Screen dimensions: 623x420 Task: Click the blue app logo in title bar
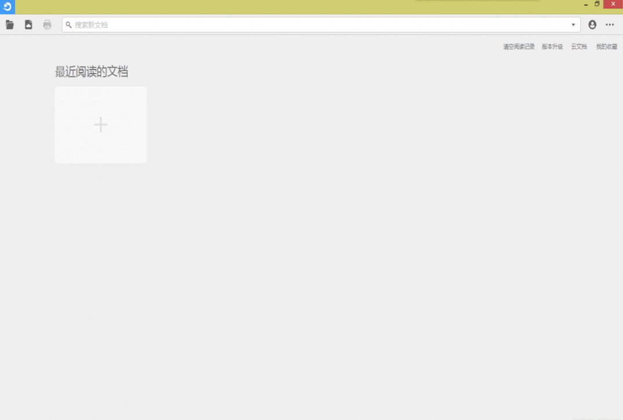point(7,7)
